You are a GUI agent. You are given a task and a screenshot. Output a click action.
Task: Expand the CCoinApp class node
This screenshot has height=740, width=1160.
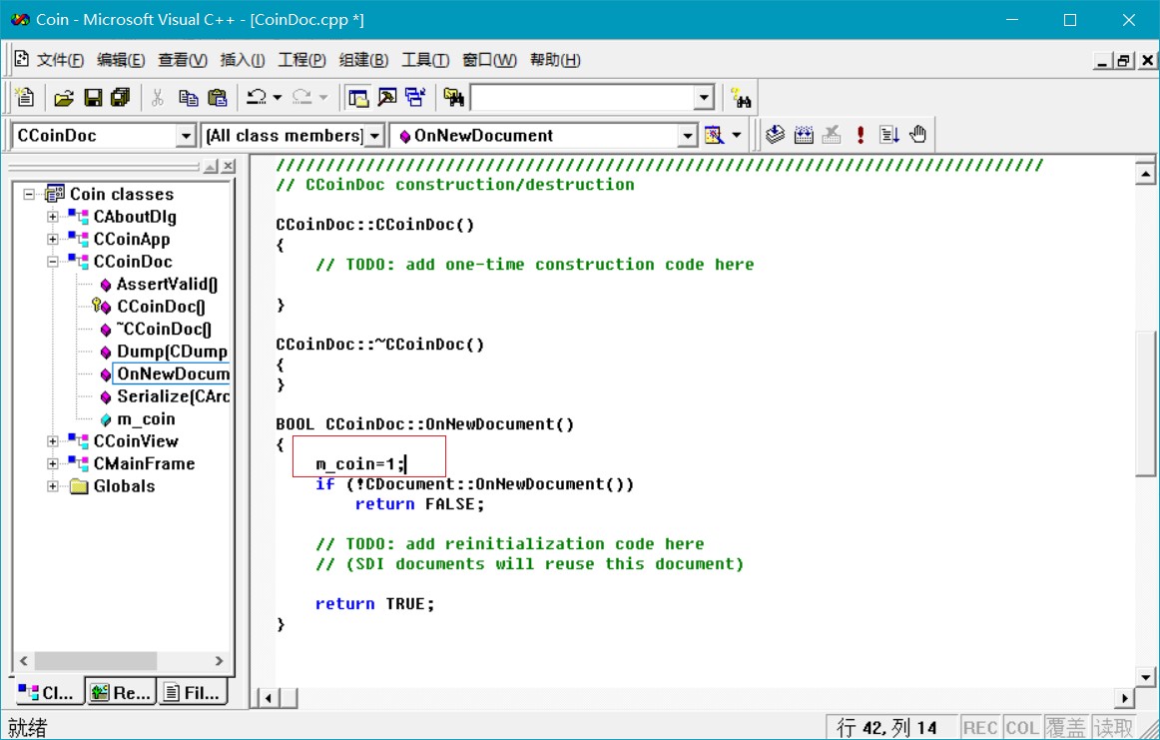coord(53,239)
